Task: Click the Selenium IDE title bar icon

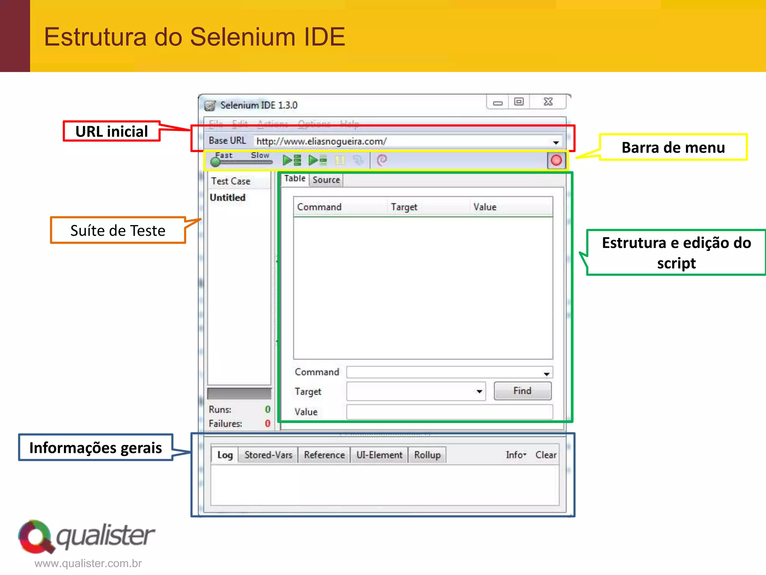Action: tap(210, 106)
